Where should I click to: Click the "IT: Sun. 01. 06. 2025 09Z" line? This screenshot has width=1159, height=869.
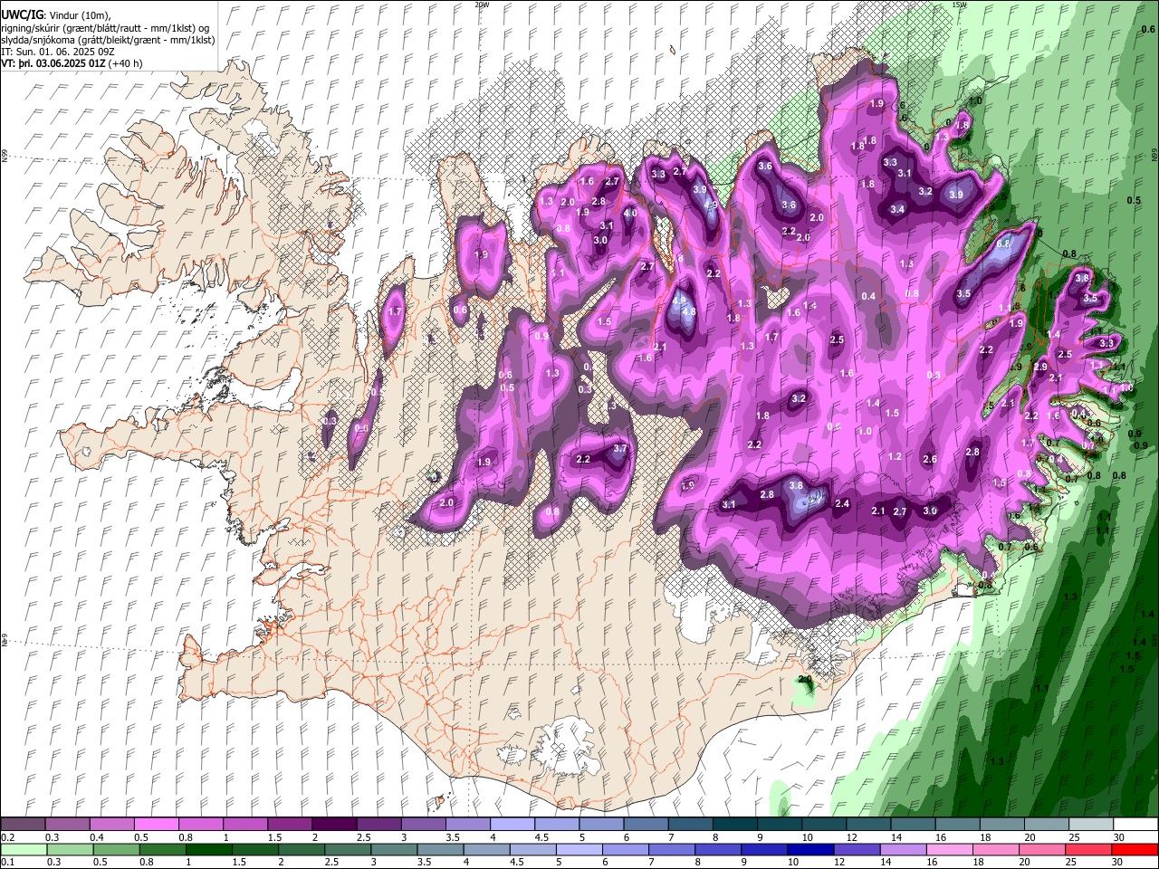coord(58,53)
